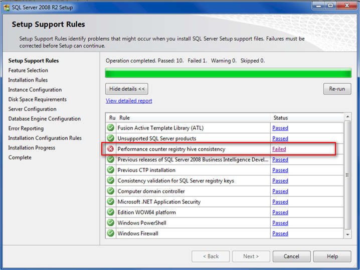Image resolution: width=360 pixels, height=270 pixels.
Task: Collapse the rule list with Hide details
Action: click(x=127, y=89)
